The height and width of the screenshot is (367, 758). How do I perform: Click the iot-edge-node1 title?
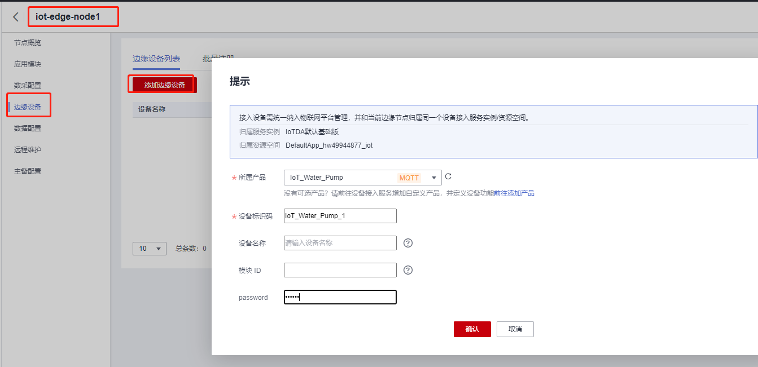(68, 17)
